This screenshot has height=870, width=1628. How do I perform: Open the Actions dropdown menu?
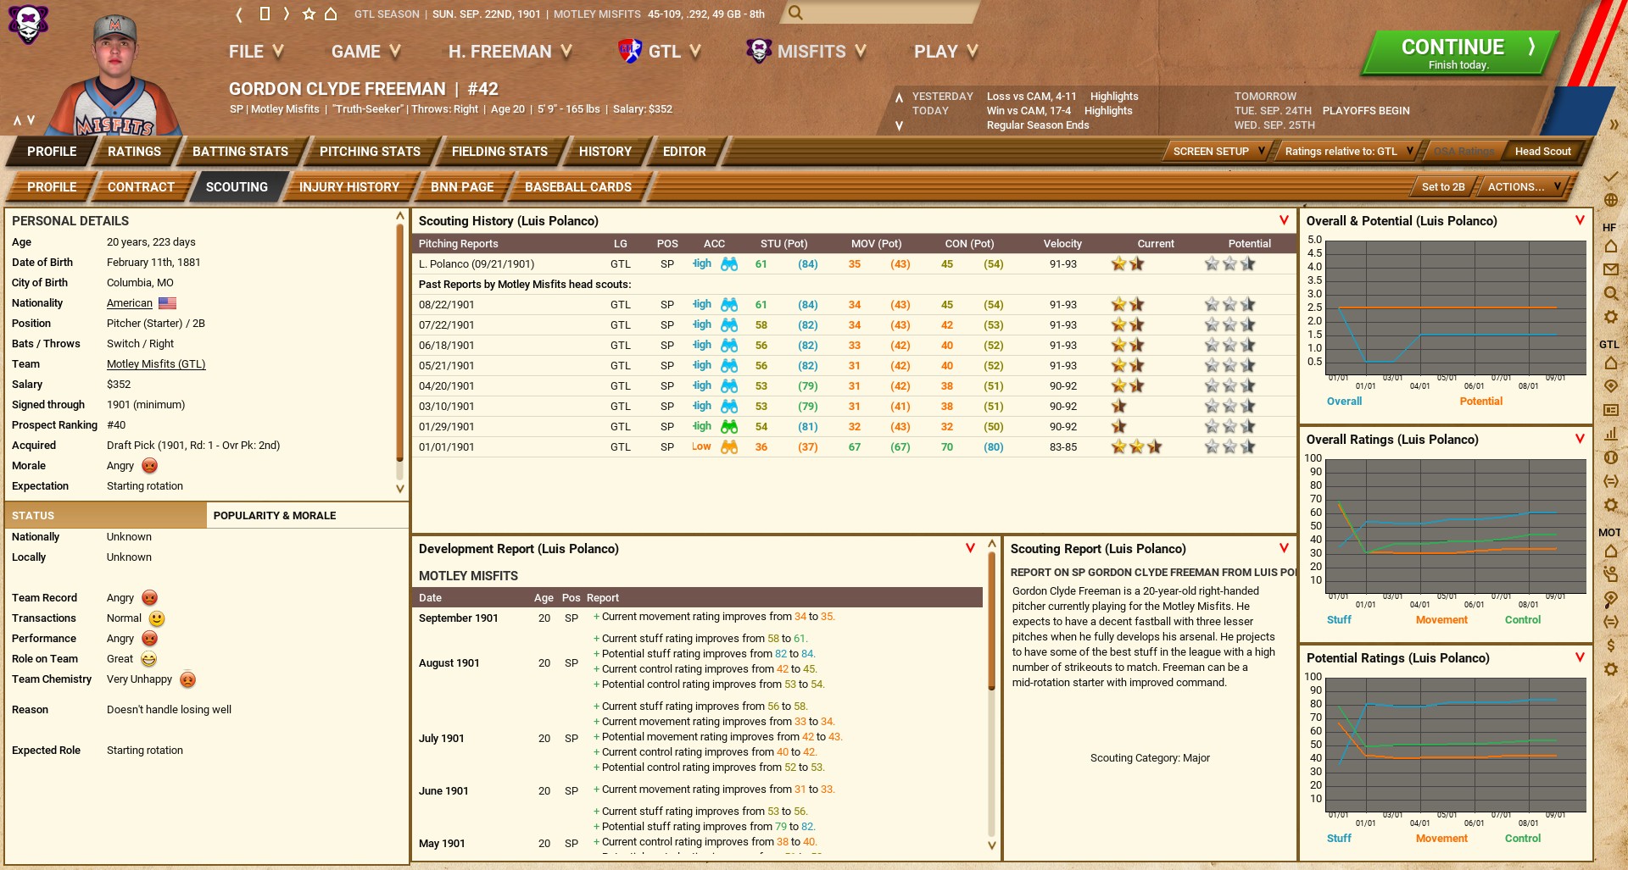pyautogui.click(x=1524, y=187)
